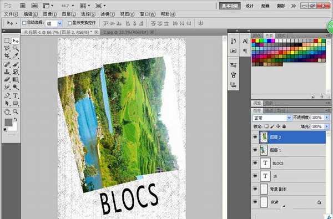The image size is (333, 219).
Task: Reset default foreground and background colors
Action: pos(6,129)
